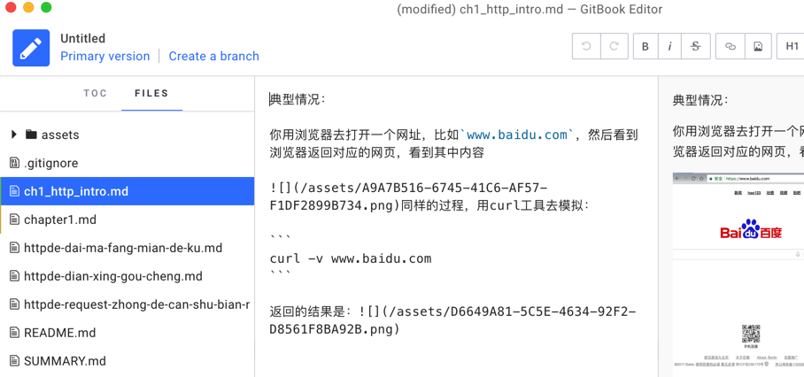
Task: Click Create a branch link
Action: tap(213, 56)
